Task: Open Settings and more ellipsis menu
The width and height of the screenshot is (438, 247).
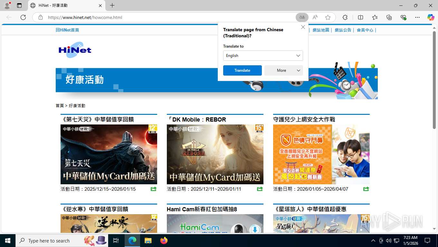Action: coord(417,17)
